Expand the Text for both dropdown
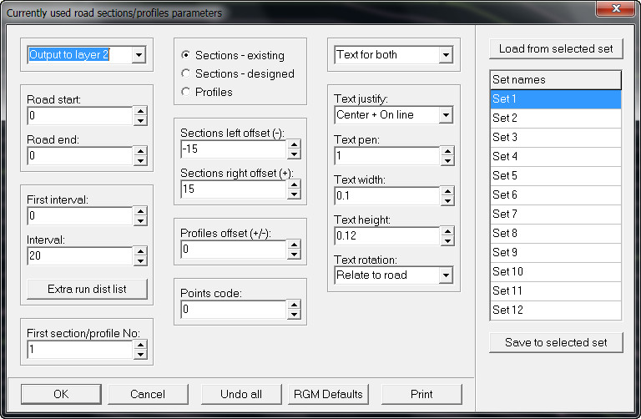The height and width of the screenshot is (419, 641). 446,55
